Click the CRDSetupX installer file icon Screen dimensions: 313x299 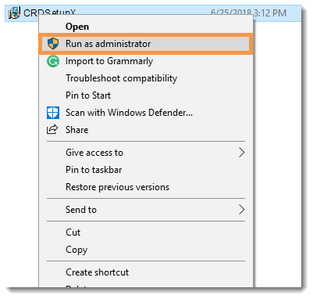[14, 13]
